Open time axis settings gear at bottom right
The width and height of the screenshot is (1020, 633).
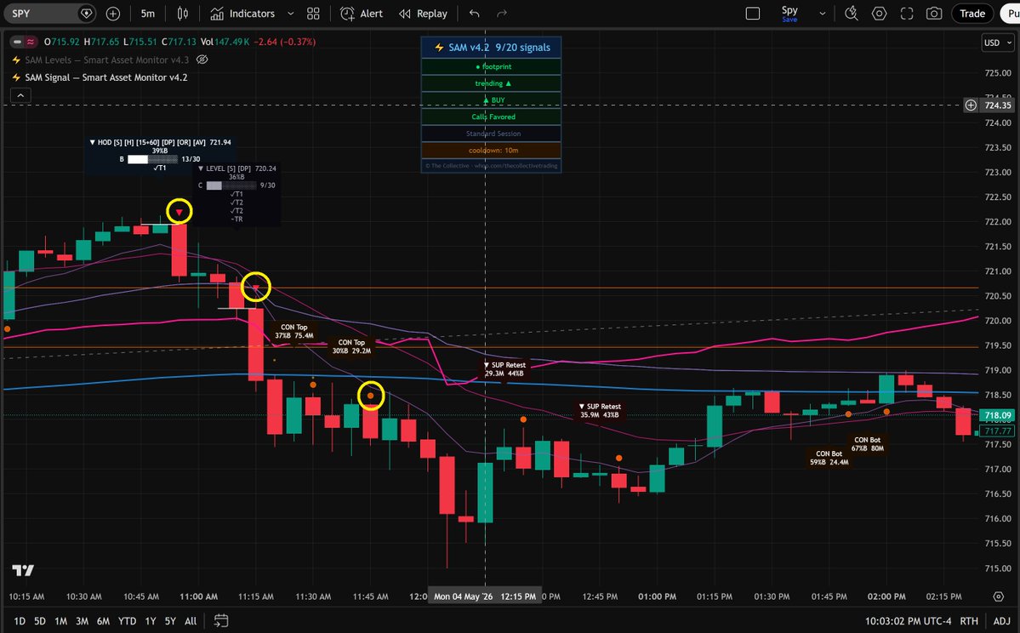pos(999,596)
